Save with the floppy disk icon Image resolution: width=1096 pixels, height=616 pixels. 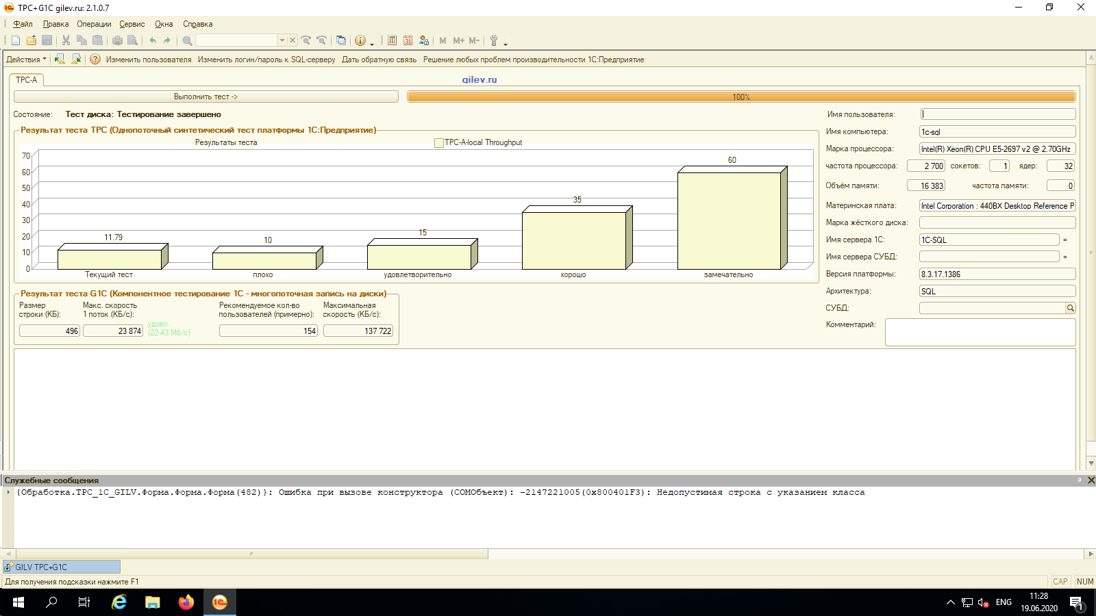tap(47, 40)
